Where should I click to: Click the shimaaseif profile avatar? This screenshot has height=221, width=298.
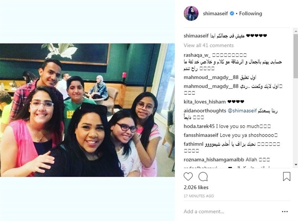click(x=191, y=13)
